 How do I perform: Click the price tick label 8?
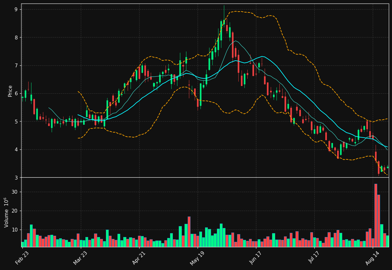pyautogui.click(x=16, y=38)
